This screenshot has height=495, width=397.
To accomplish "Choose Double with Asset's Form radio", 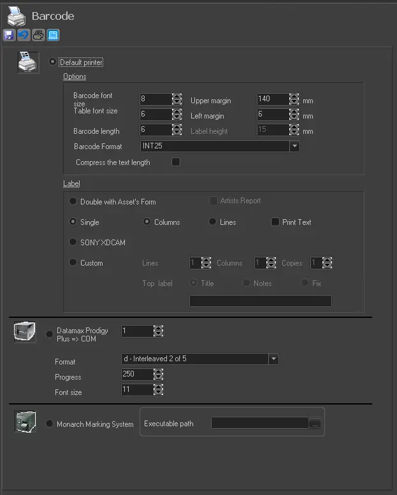I will coord(73,202).
